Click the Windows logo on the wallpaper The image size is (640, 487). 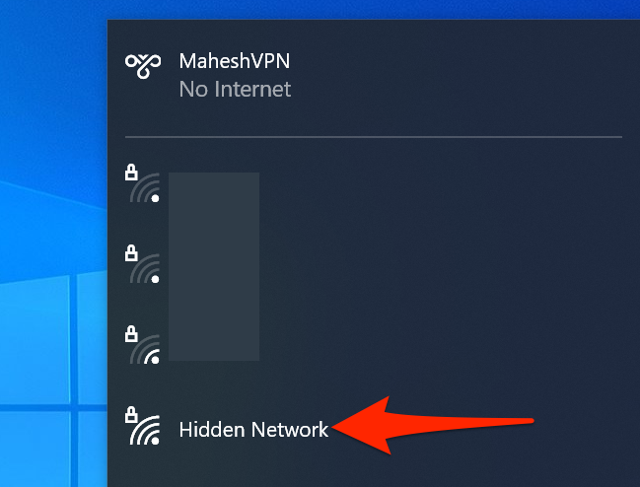pos(53,380)
